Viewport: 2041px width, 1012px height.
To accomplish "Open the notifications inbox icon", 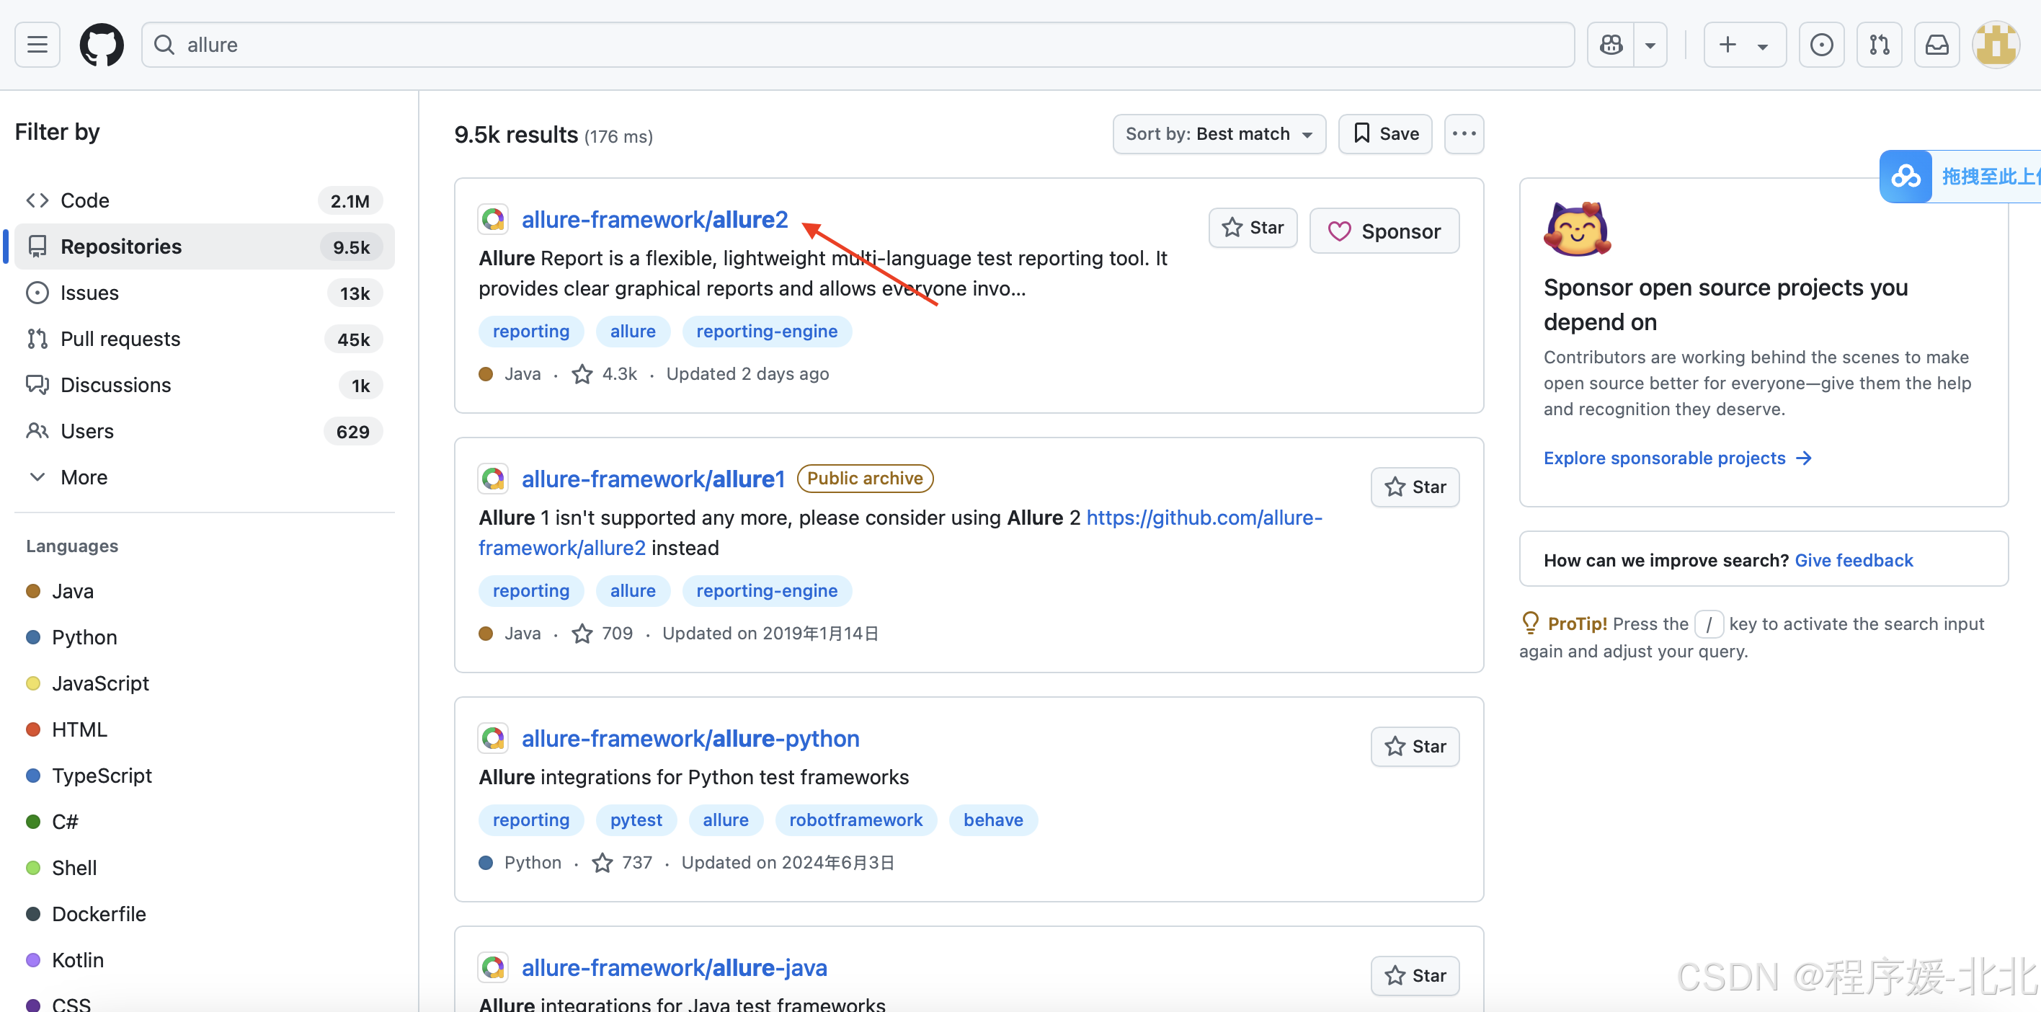I will (1937, 45).
